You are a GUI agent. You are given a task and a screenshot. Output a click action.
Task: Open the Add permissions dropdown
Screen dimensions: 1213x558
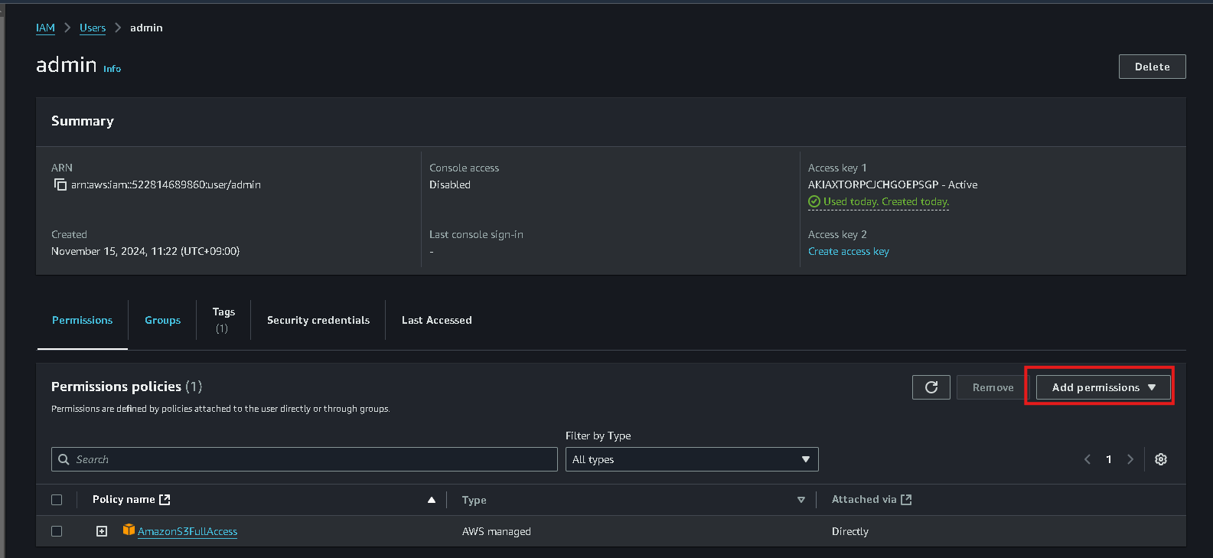point(1104,387)
